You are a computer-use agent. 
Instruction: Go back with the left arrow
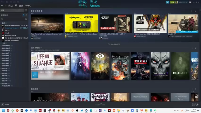(2, 6)
